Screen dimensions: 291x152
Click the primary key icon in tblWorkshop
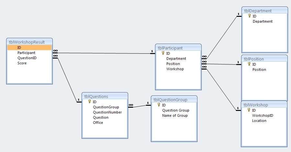[x=249, y=110]
